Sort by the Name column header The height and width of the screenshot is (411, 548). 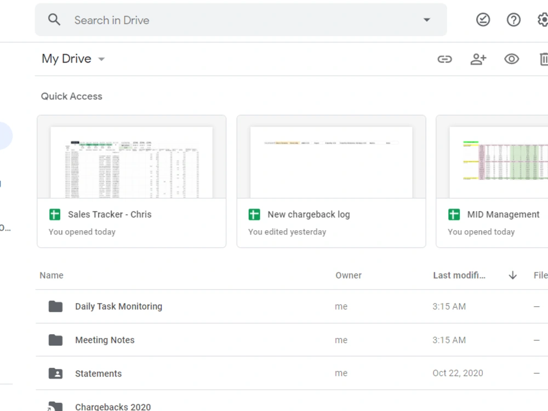pyautogui.click(x=52, y=276)
